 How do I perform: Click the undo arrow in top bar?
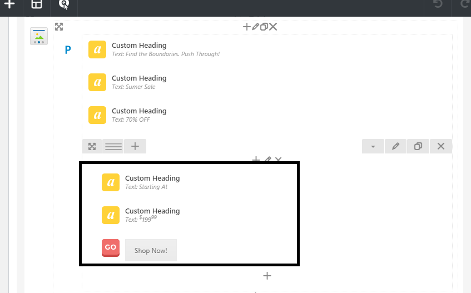tap(438, 3)
